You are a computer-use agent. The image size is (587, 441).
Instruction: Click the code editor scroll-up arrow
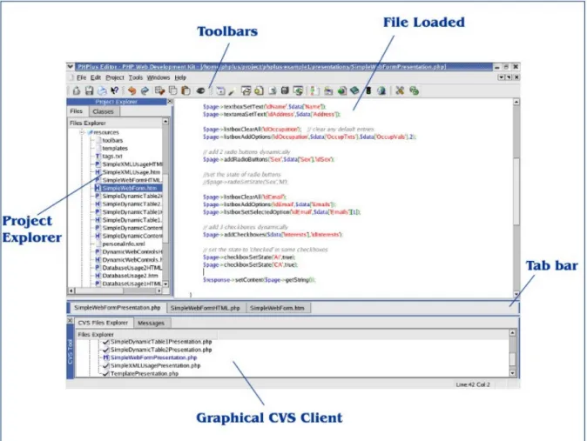516,102
